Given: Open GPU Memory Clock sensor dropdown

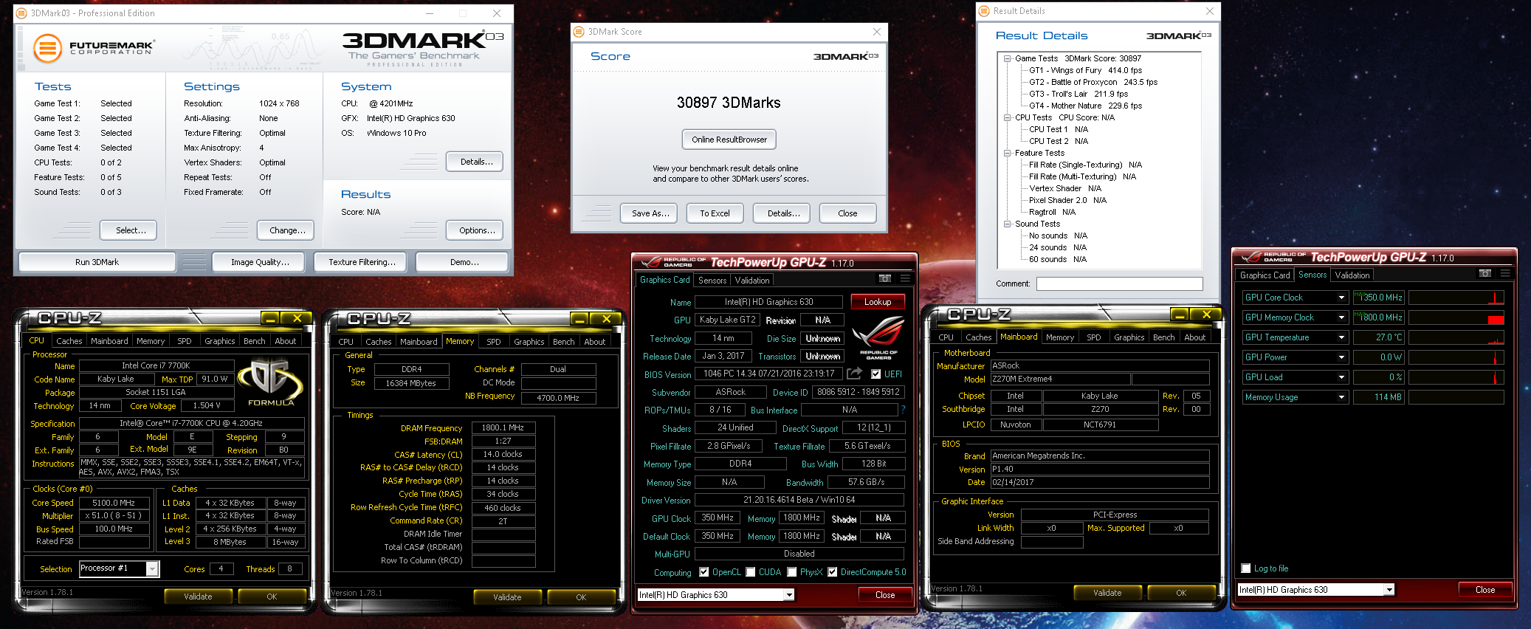Looking at the screenshot, I should pyautogui.click(x=1341, y=317).
